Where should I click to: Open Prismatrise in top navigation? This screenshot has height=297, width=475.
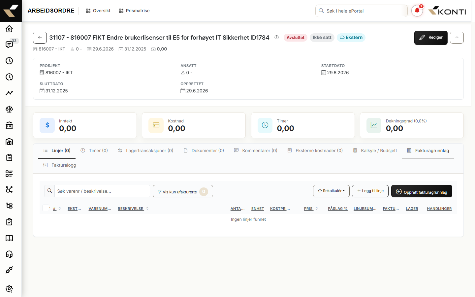click(x=134, y=11)
